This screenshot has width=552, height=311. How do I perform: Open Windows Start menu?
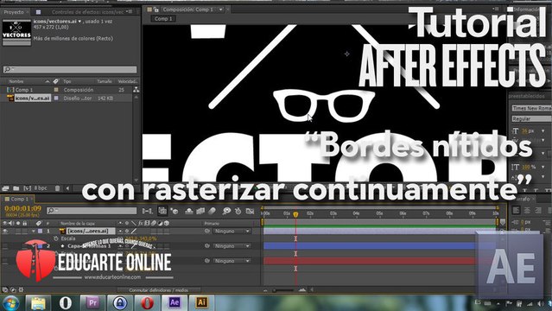click(x=10, y=303)
